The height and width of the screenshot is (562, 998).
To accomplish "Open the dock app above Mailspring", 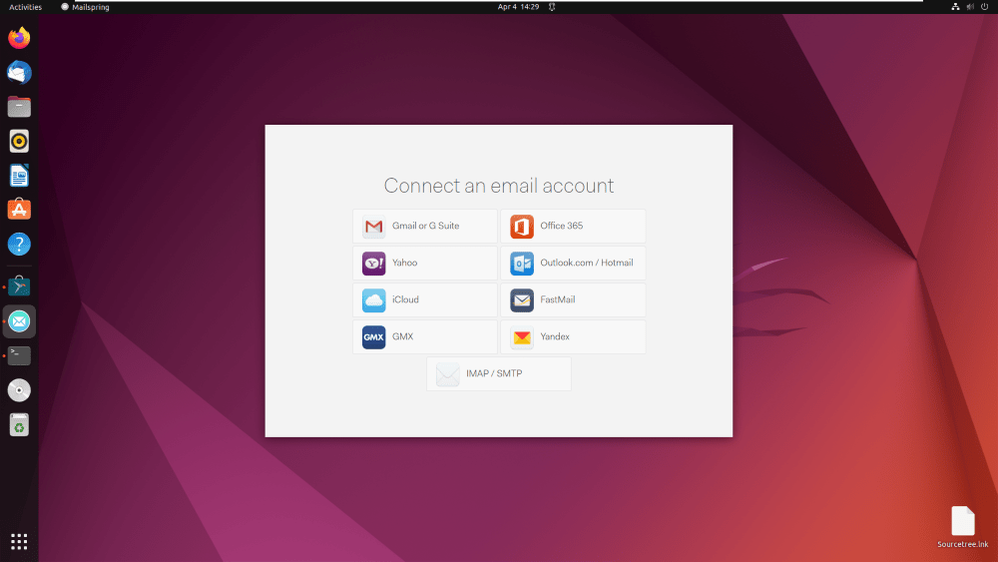I will pos(19,286).
